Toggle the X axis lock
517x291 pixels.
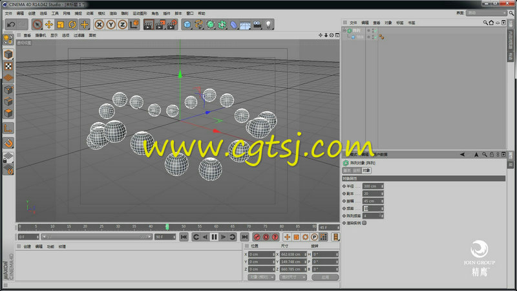point(100,25)
